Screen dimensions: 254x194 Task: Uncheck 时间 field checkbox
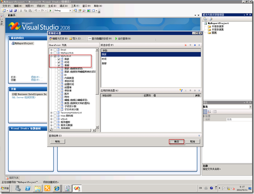59,62
